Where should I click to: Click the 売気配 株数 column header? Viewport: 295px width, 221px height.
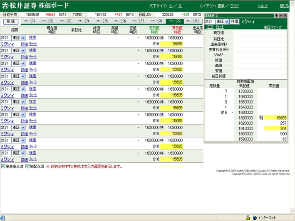coord(154,30)
